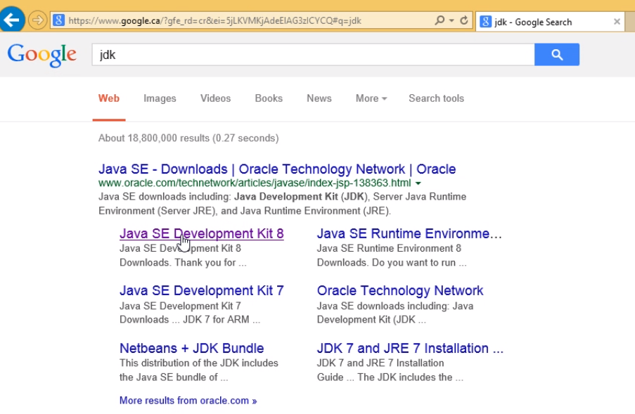This screenshot has width=635, height=414.
Task: Expand green arrow next to oracle.com URL
Action: point(418,183)
